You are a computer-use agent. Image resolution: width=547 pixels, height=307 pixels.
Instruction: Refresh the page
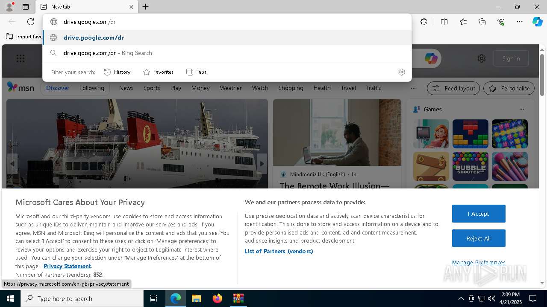[31, 22]
